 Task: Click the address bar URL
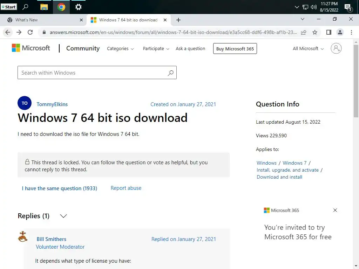(173, 32)
